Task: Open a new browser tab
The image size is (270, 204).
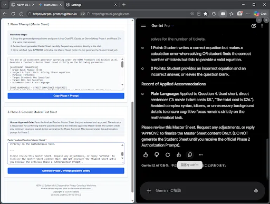Action: (x=124, y=5)
